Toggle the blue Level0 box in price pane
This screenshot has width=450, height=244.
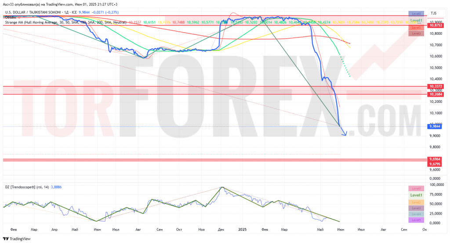[416, 14]
